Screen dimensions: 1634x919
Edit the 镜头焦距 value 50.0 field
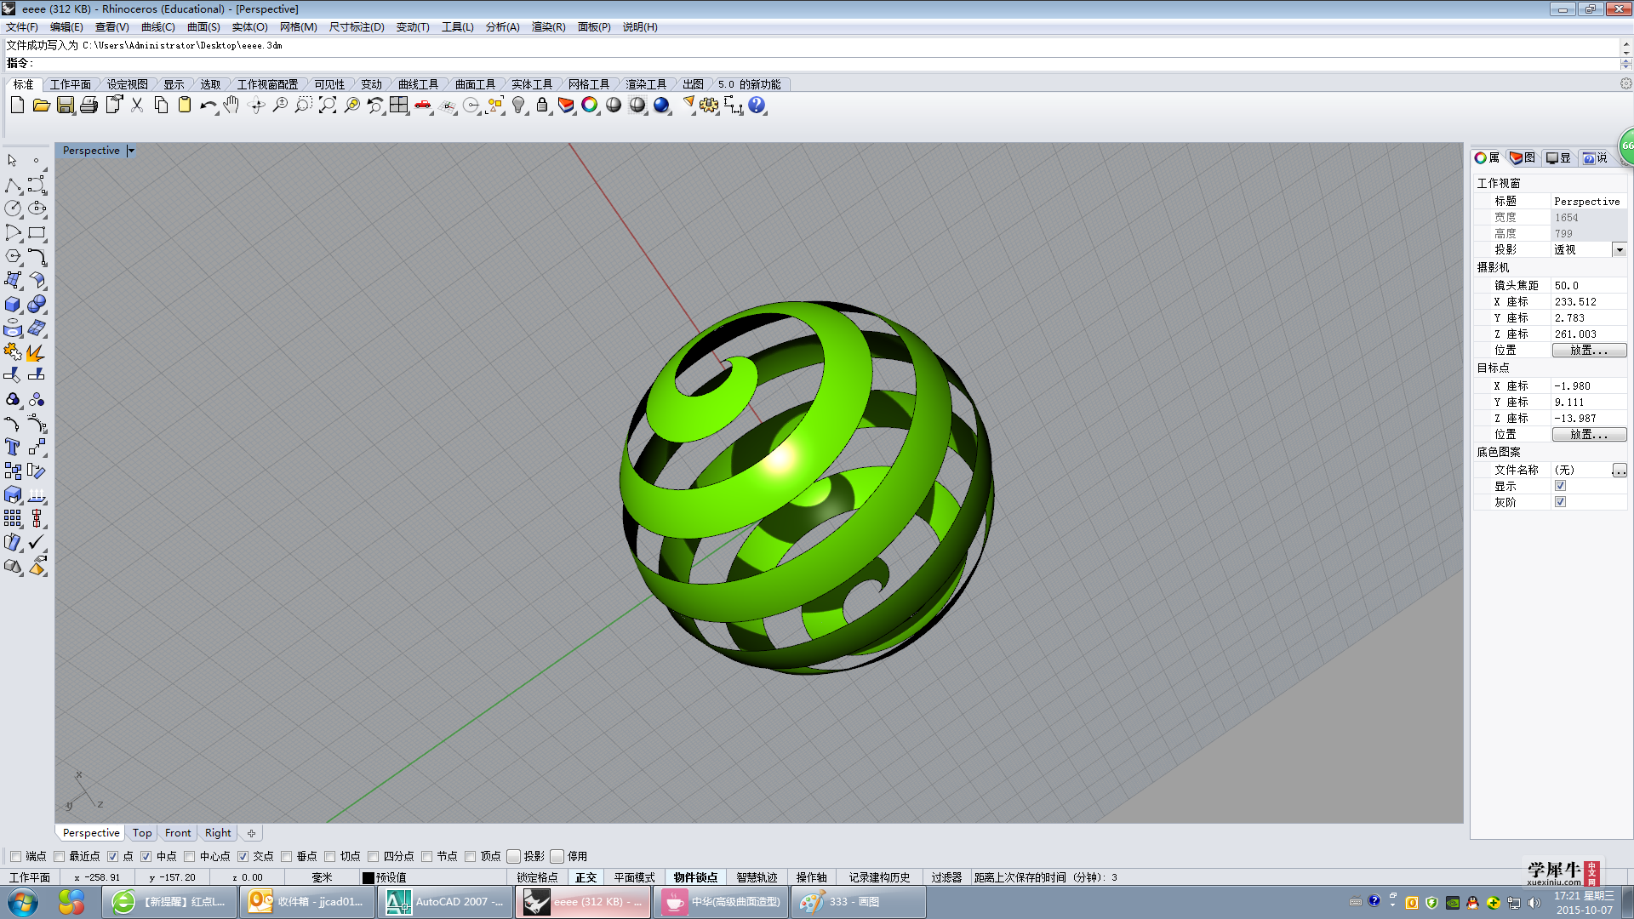click(1589, 285)
